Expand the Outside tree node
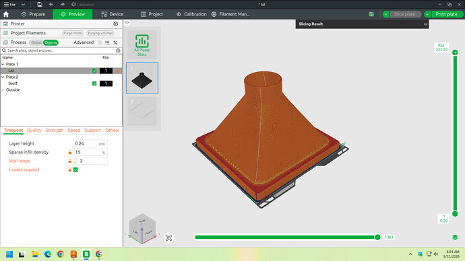465x261 pixels. [3, 90]
